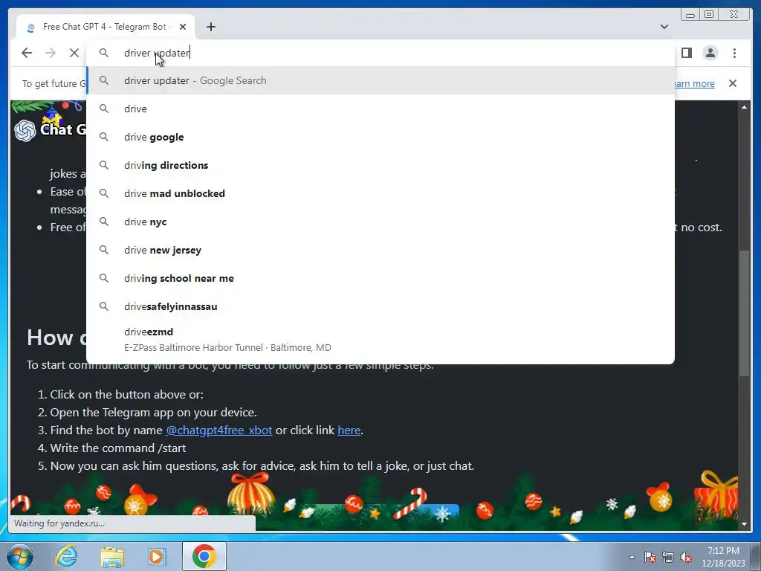Screen dimensions: 761x571
Task: Click page scrollbar up arrow
Action: pos(744,107)
